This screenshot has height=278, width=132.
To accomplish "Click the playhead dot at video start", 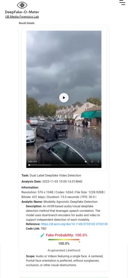I will pyautogui.click(x=29, y=165).
